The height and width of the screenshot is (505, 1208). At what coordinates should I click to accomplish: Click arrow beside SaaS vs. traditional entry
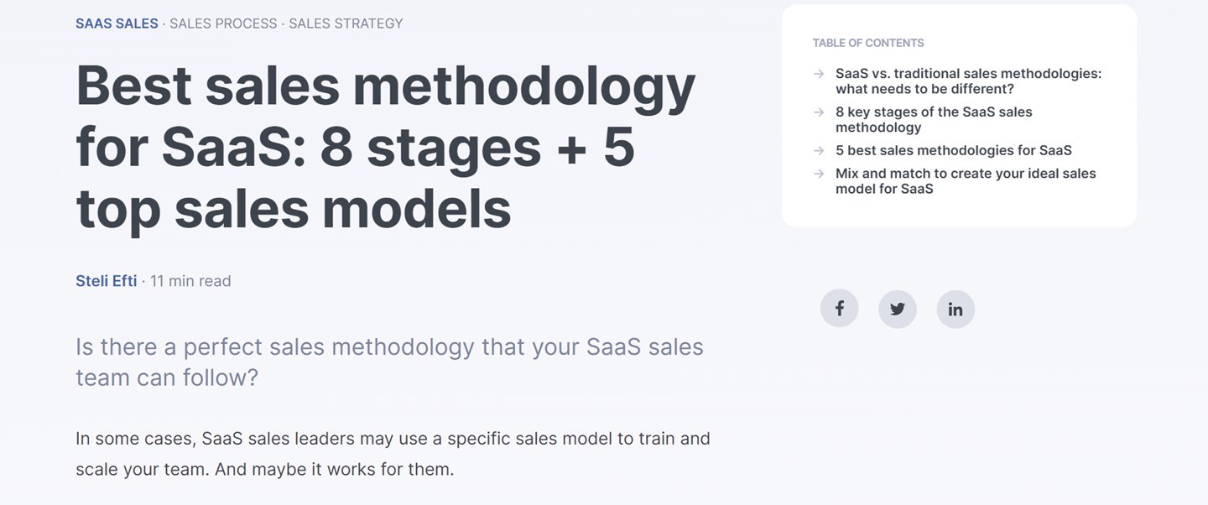819,74
